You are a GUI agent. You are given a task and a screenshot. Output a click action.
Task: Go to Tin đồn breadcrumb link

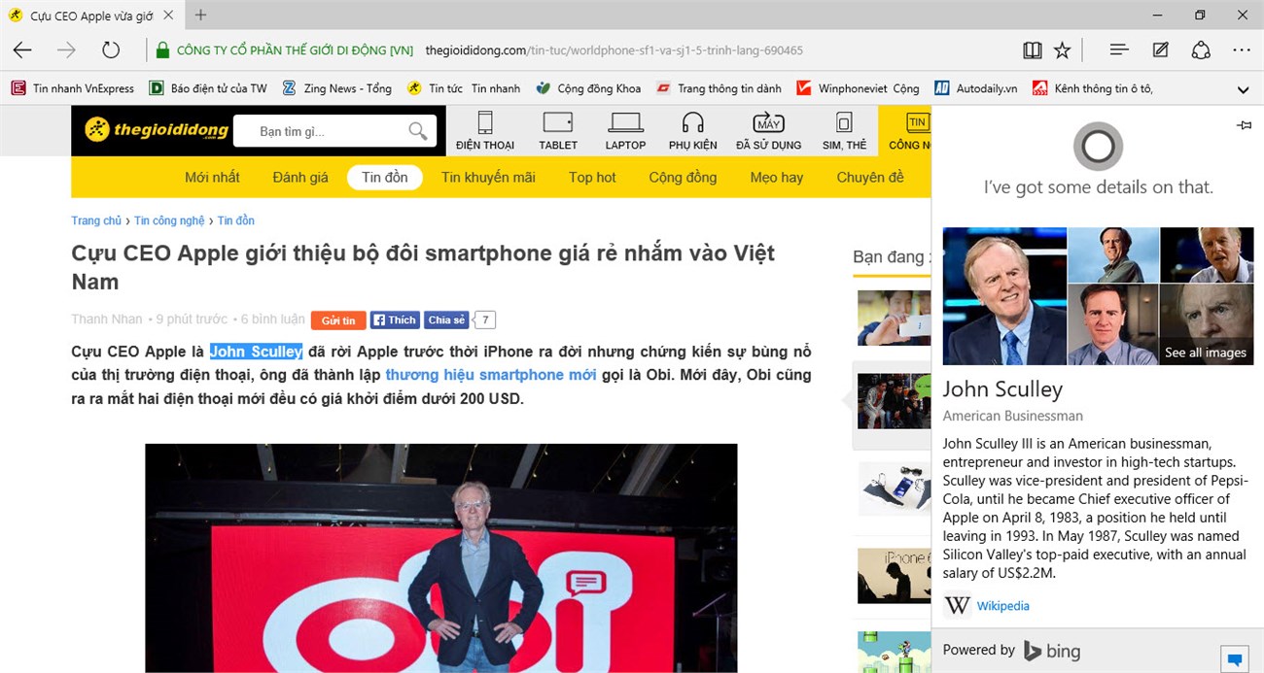(x=235, y=220)
